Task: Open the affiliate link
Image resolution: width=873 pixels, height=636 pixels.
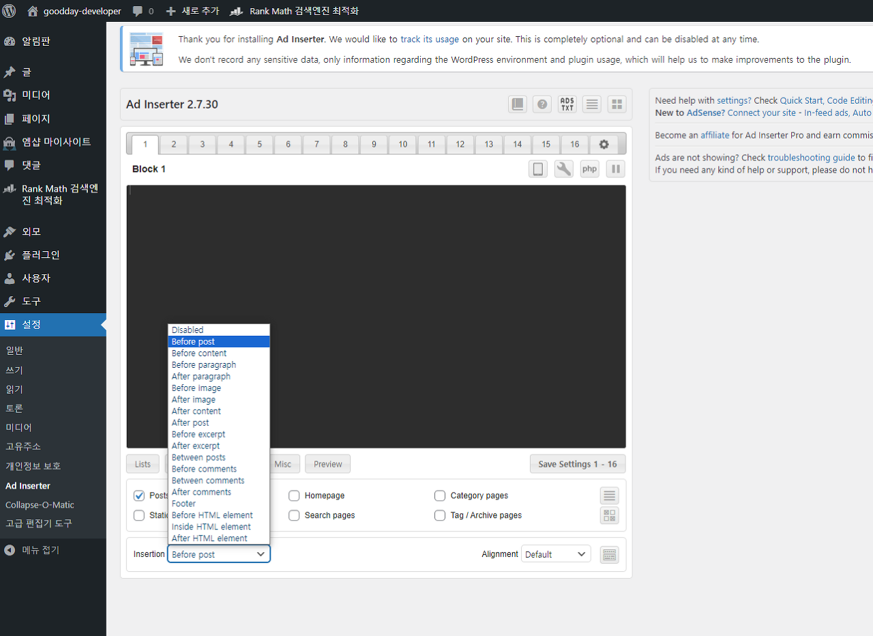Action: coord(715,135)
